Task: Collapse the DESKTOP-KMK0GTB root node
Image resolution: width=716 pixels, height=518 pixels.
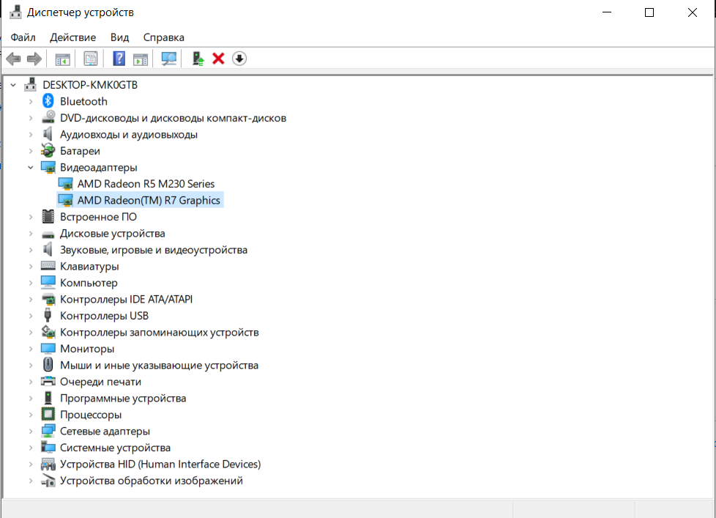Action: 13,85
